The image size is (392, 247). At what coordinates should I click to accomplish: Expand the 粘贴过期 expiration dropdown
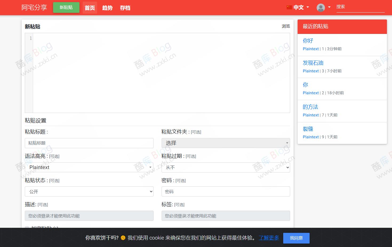(x=225, y=167)
